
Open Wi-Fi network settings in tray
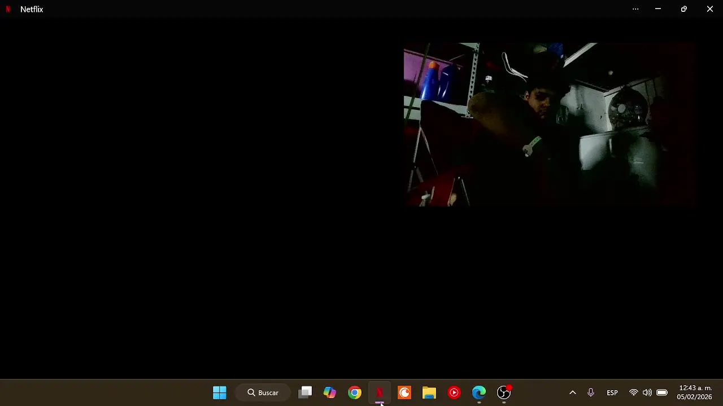pos(634,392)
